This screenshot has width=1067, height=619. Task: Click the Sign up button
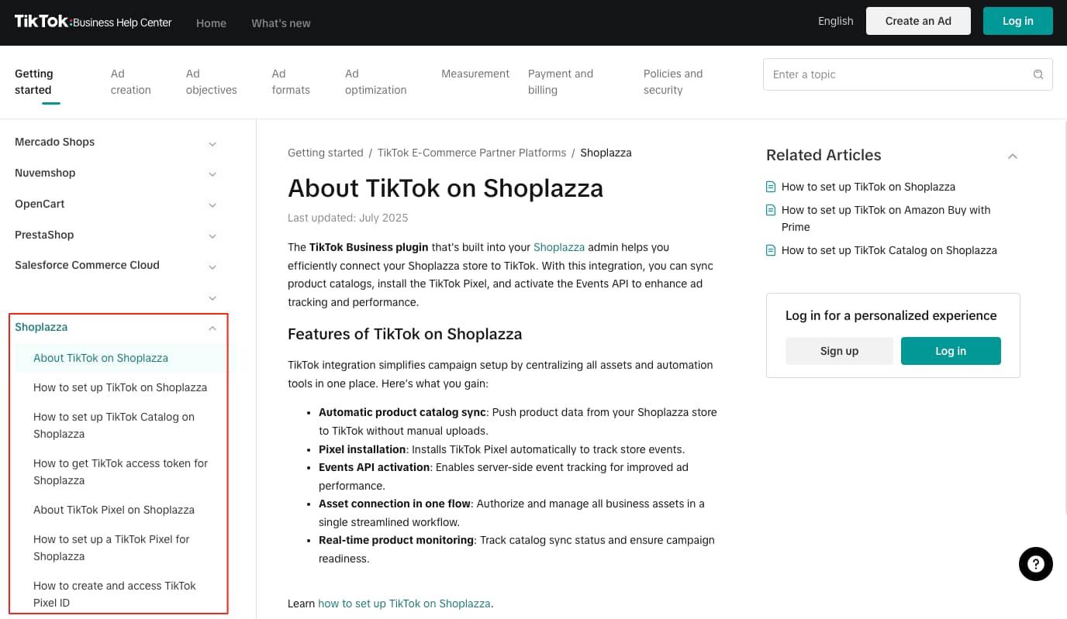[839, 351]
